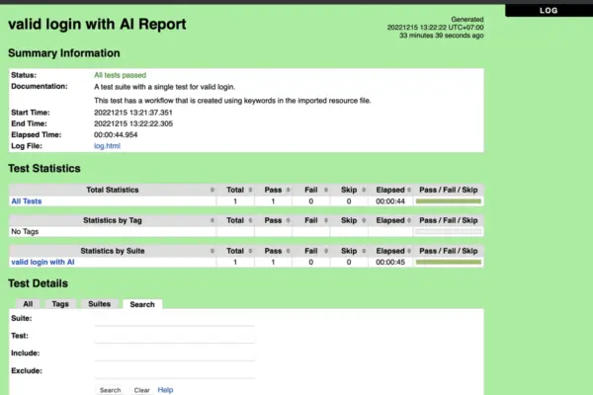The height and width of the screenshot is (395, 593).
Task: Switch to the All tab in Test Details
Action: tap(28, 304)
